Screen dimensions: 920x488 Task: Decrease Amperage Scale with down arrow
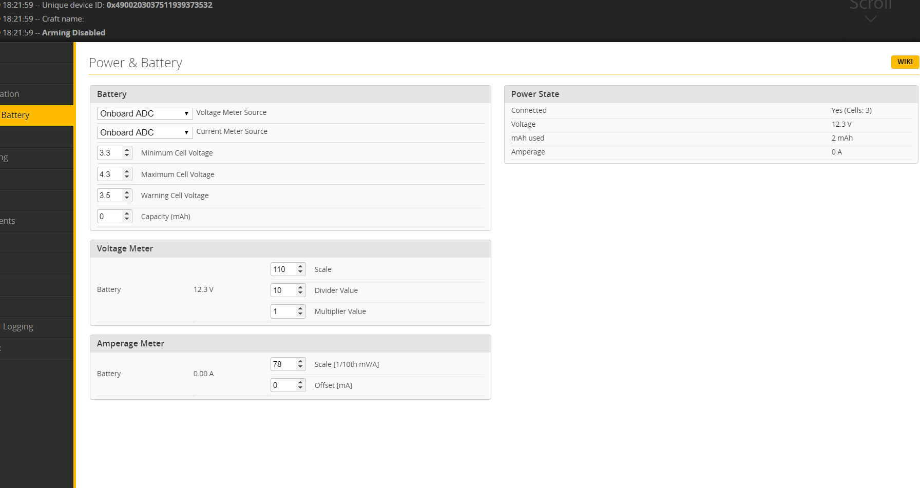300,367
